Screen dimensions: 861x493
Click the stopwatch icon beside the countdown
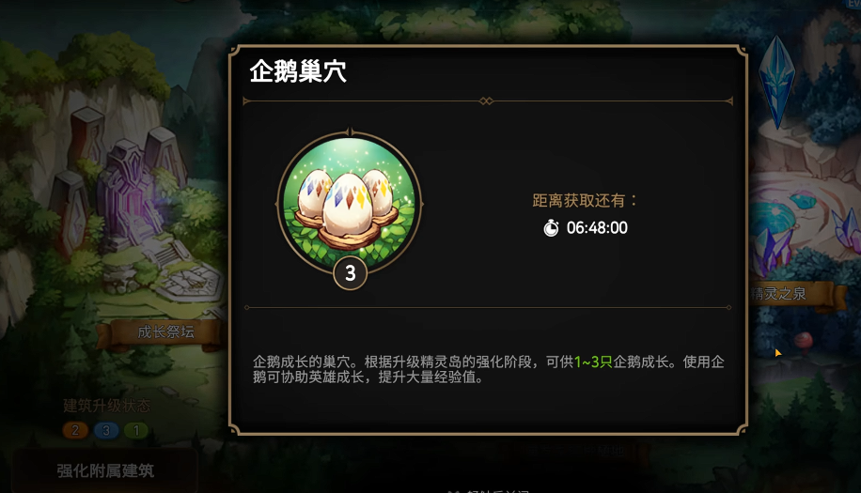tap(551, 227)
